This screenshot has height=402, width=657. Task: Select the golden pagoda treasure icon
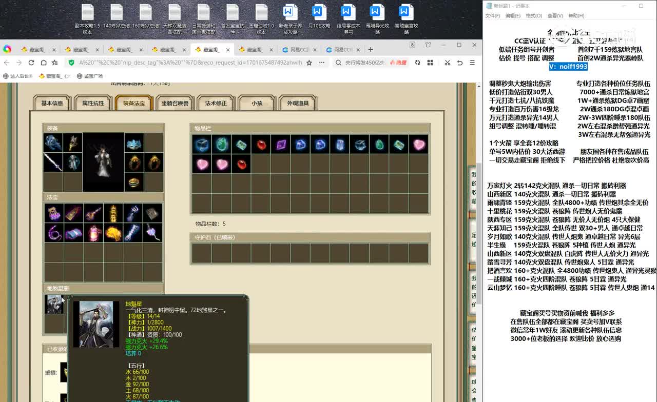click(x=113, y=213)
